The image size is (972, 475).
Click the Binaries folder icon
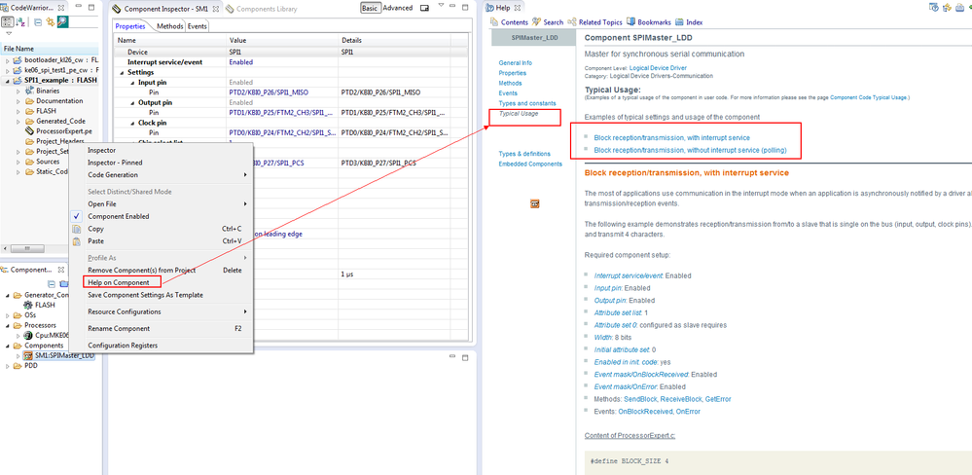30,91
